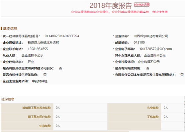Image resolution: width=185 pixels, height=132 pixels.
Task: Select postal code 043100
Action: coord(139,42)
